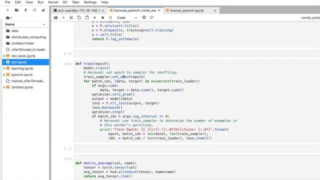320x180 pixels.
Task: Click the 'loss.backward()' line
Action: click(x=107, y=107)
